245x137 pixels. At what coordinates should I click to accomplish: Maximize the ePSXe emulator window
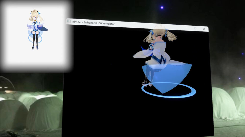coord(195,28)
